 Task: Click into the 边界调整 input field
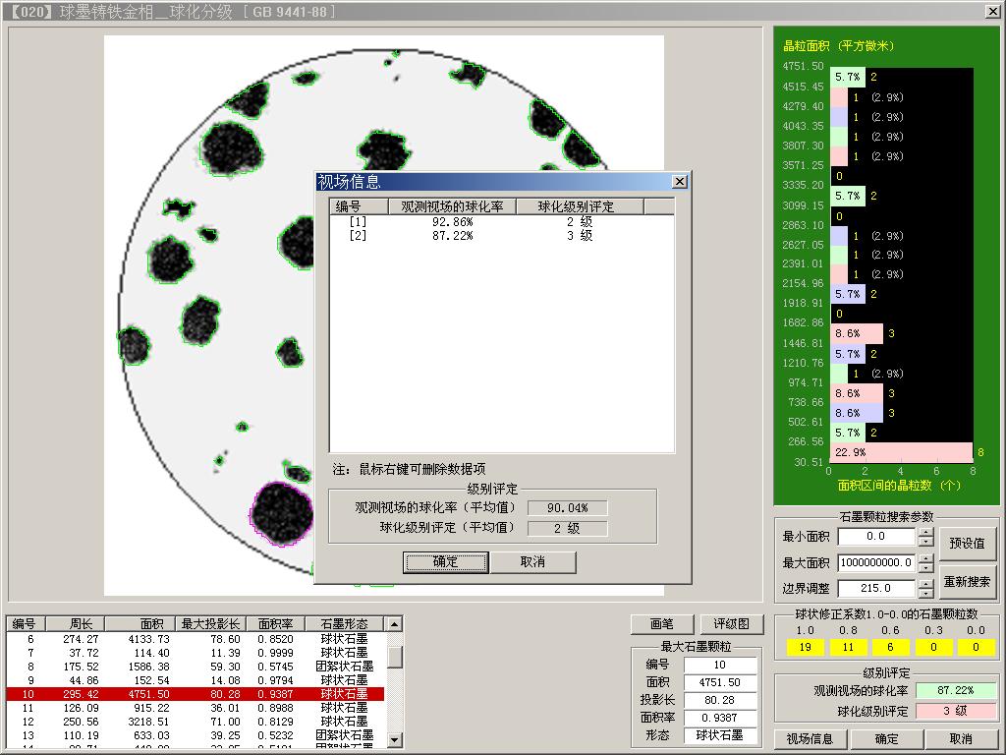[x=875, y=588]
